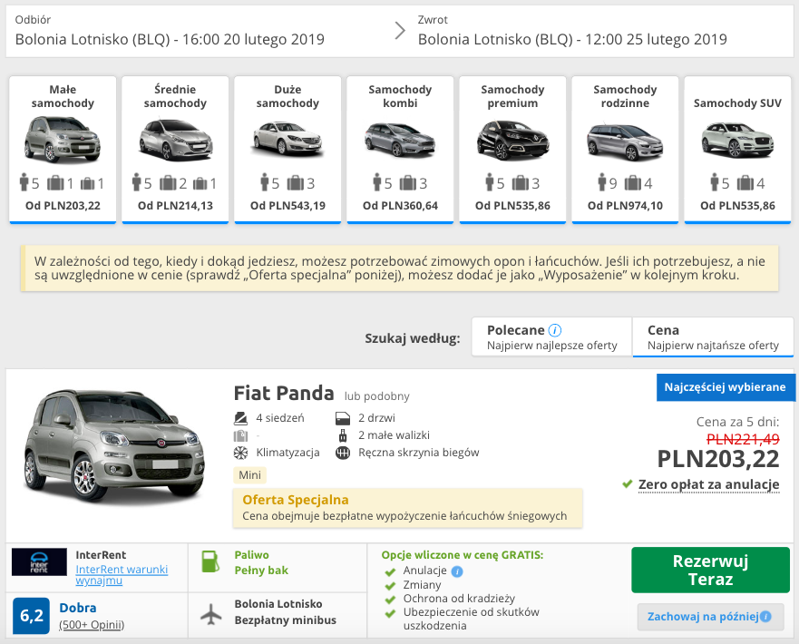Click the Zwrot return location details
The image size is (799, 644).
click(x=572, y=32)
